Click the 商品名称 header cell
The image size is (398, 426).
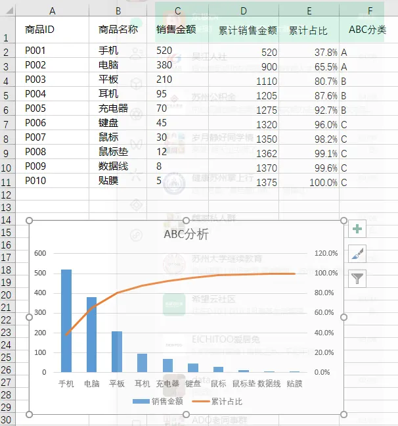pos(118,30)
